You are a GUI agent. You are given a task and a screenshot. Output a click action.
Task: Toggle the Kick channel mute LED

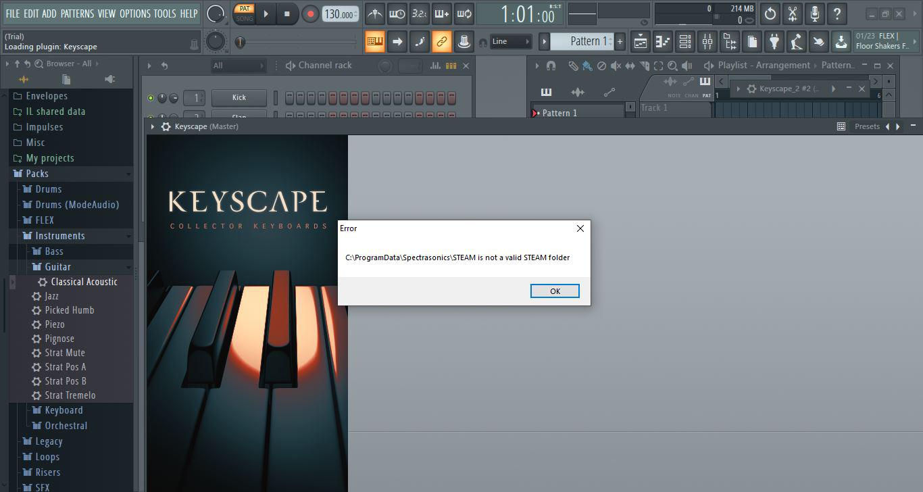coord(151,98)
